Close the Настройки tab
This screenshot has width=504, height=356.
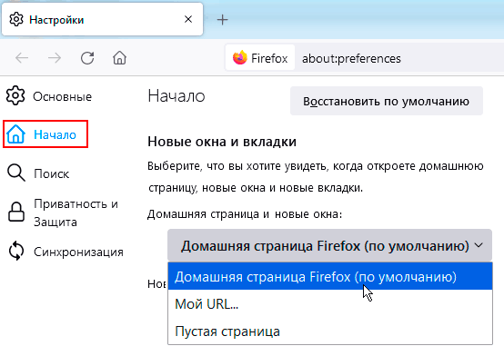point(188,19)
